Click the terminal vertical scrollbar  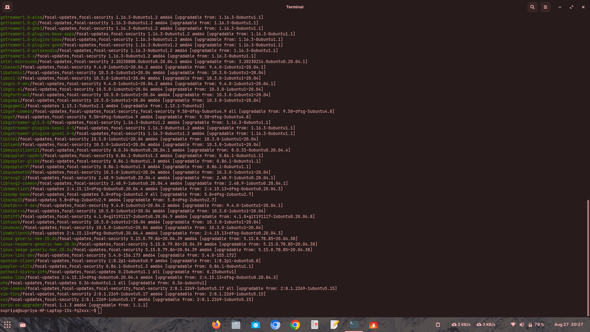click(x=588, y=258)
